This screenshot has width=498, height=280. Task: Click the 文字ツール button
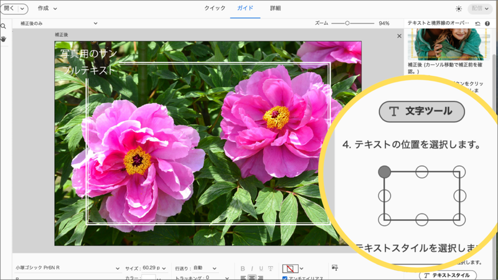422,111
